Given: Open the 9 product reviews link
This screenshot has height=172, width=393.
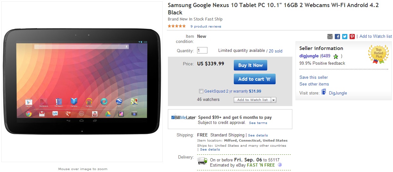Looking at the screenshot, I should point(206,27).
